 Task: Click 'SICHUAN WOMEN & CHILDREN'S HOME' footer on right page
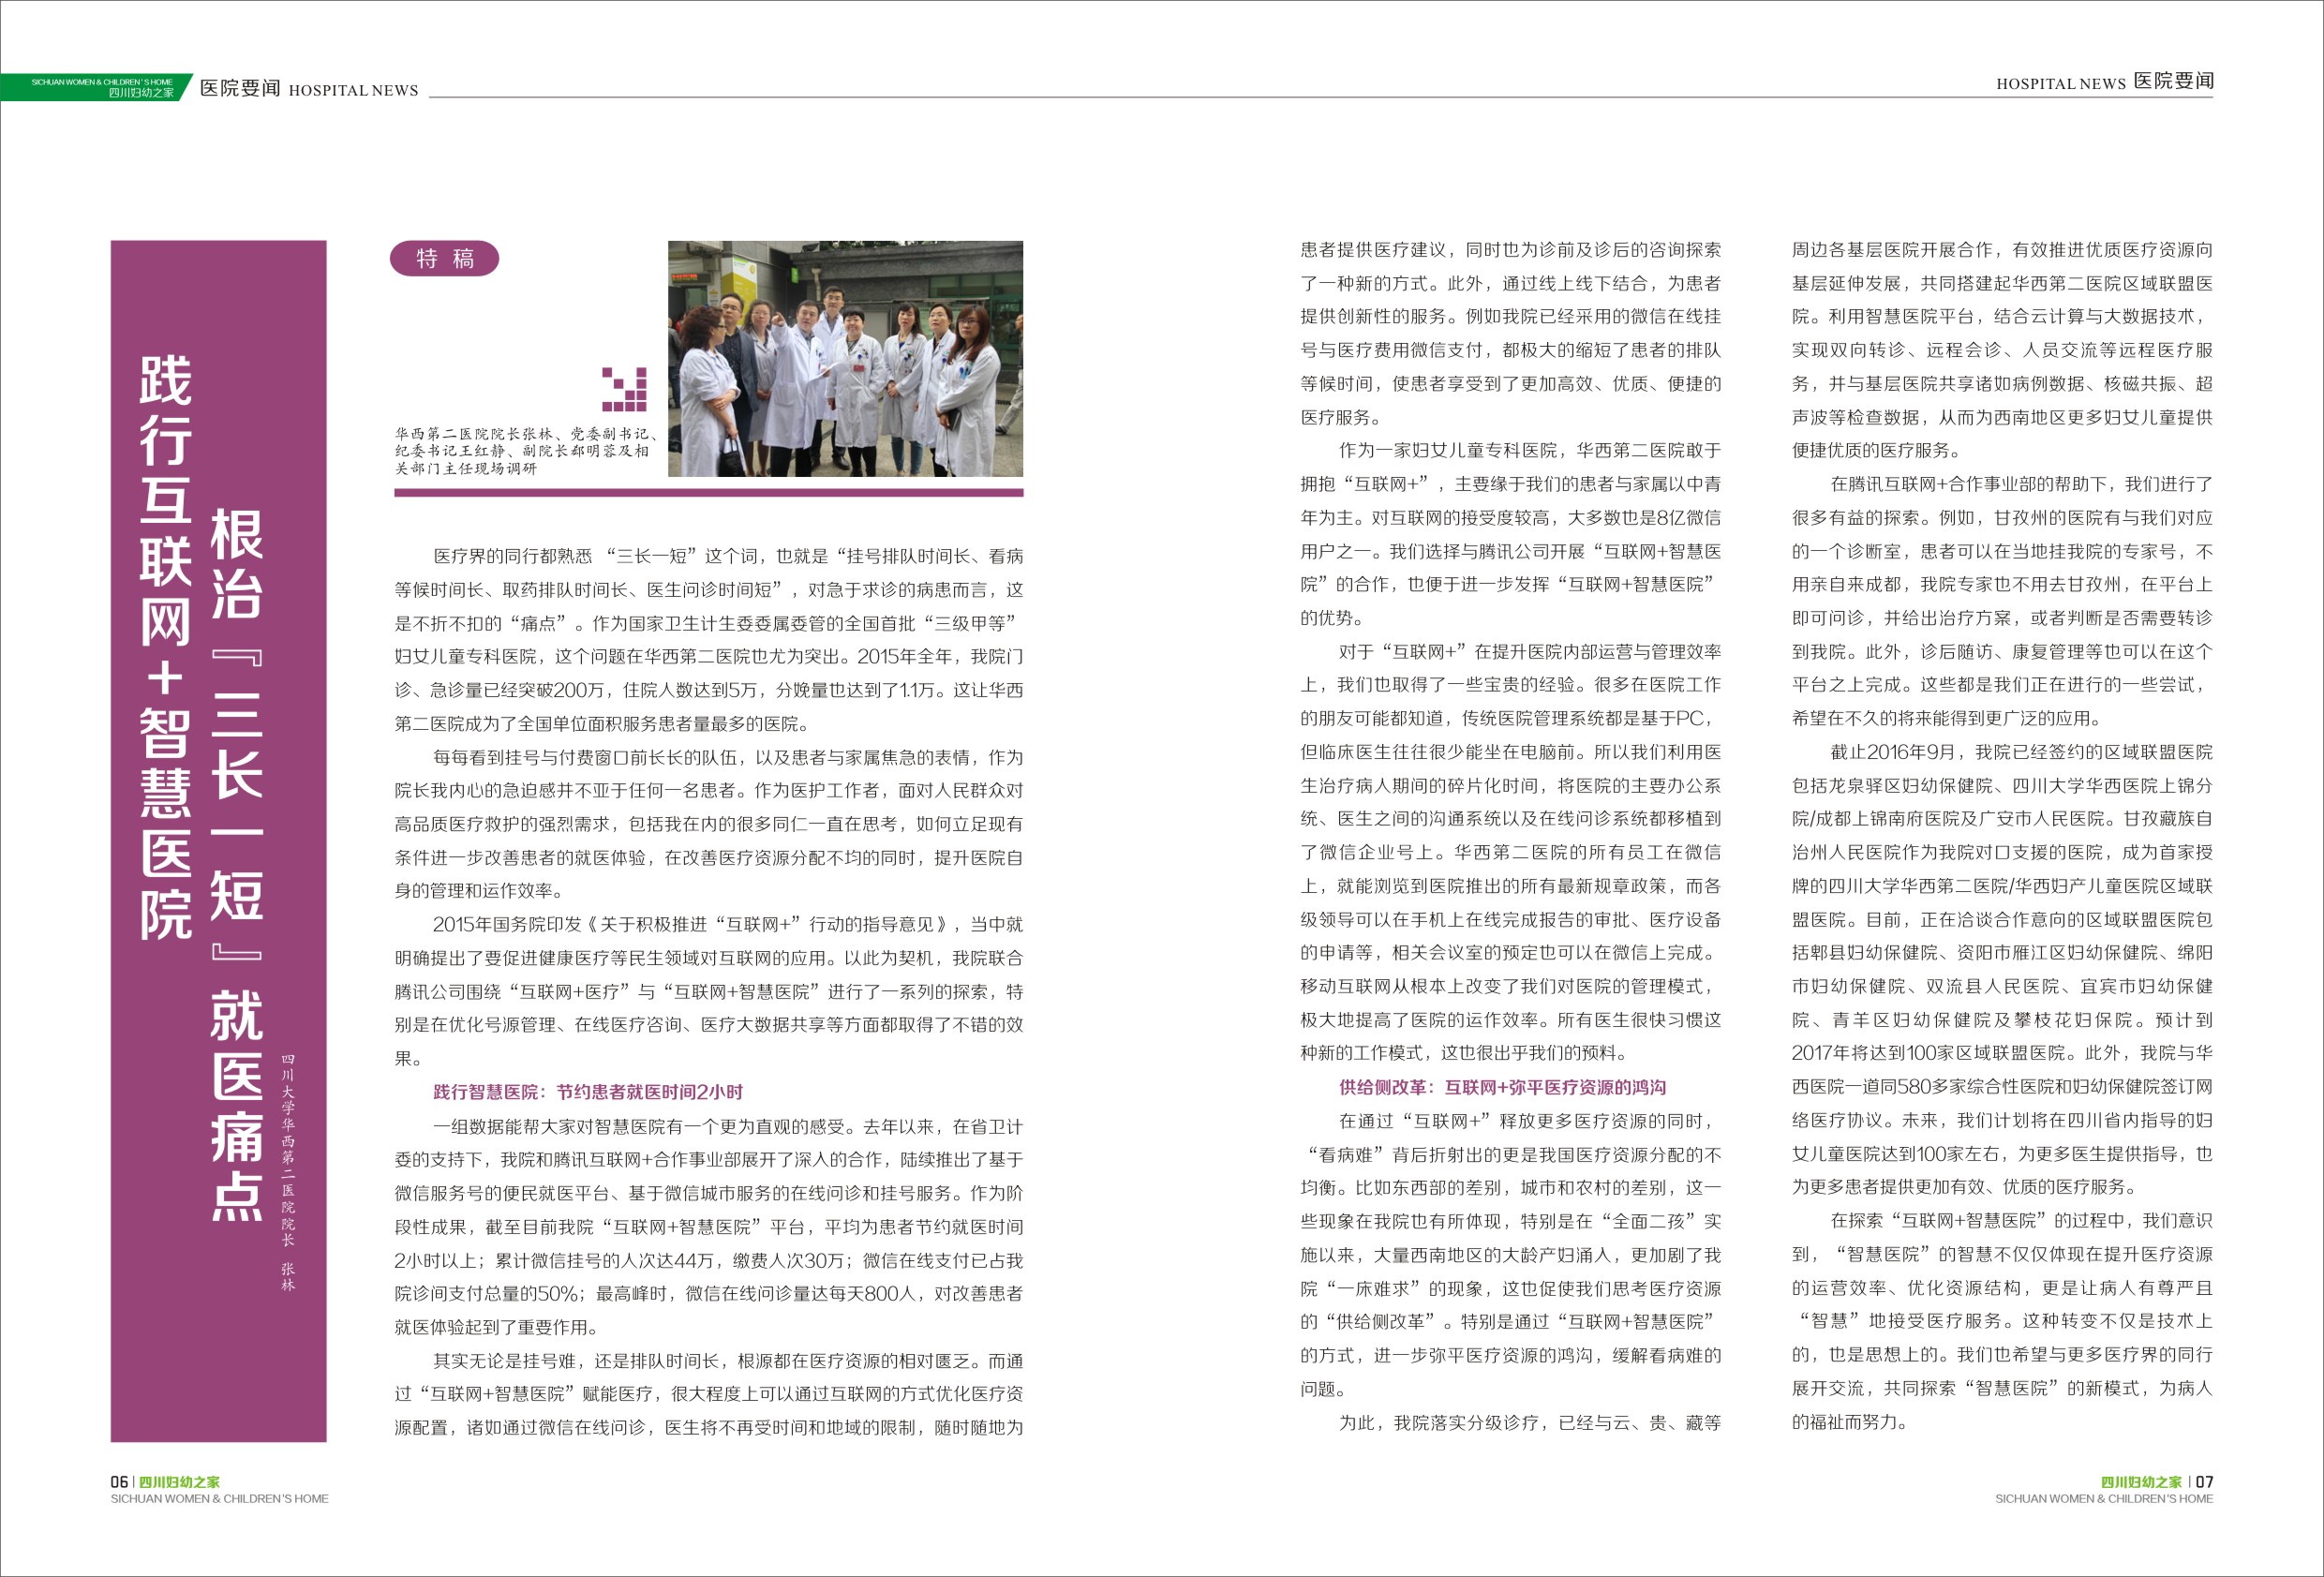tap(2104, 1499)
